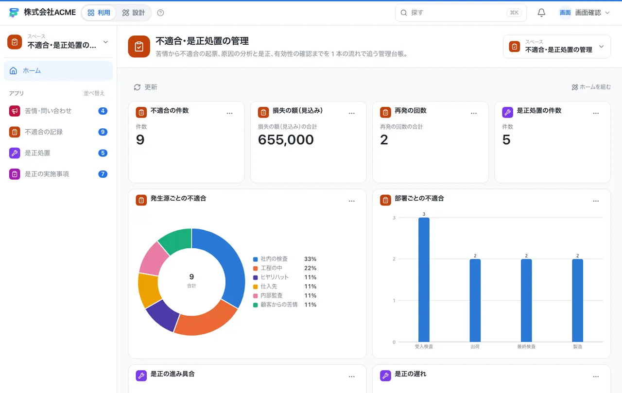
Task: Switch to 利用 mode
Action: 99,13
